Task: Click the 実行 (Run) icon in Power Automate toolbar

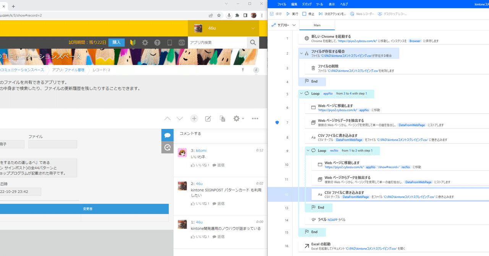Action: coord(288,13)
